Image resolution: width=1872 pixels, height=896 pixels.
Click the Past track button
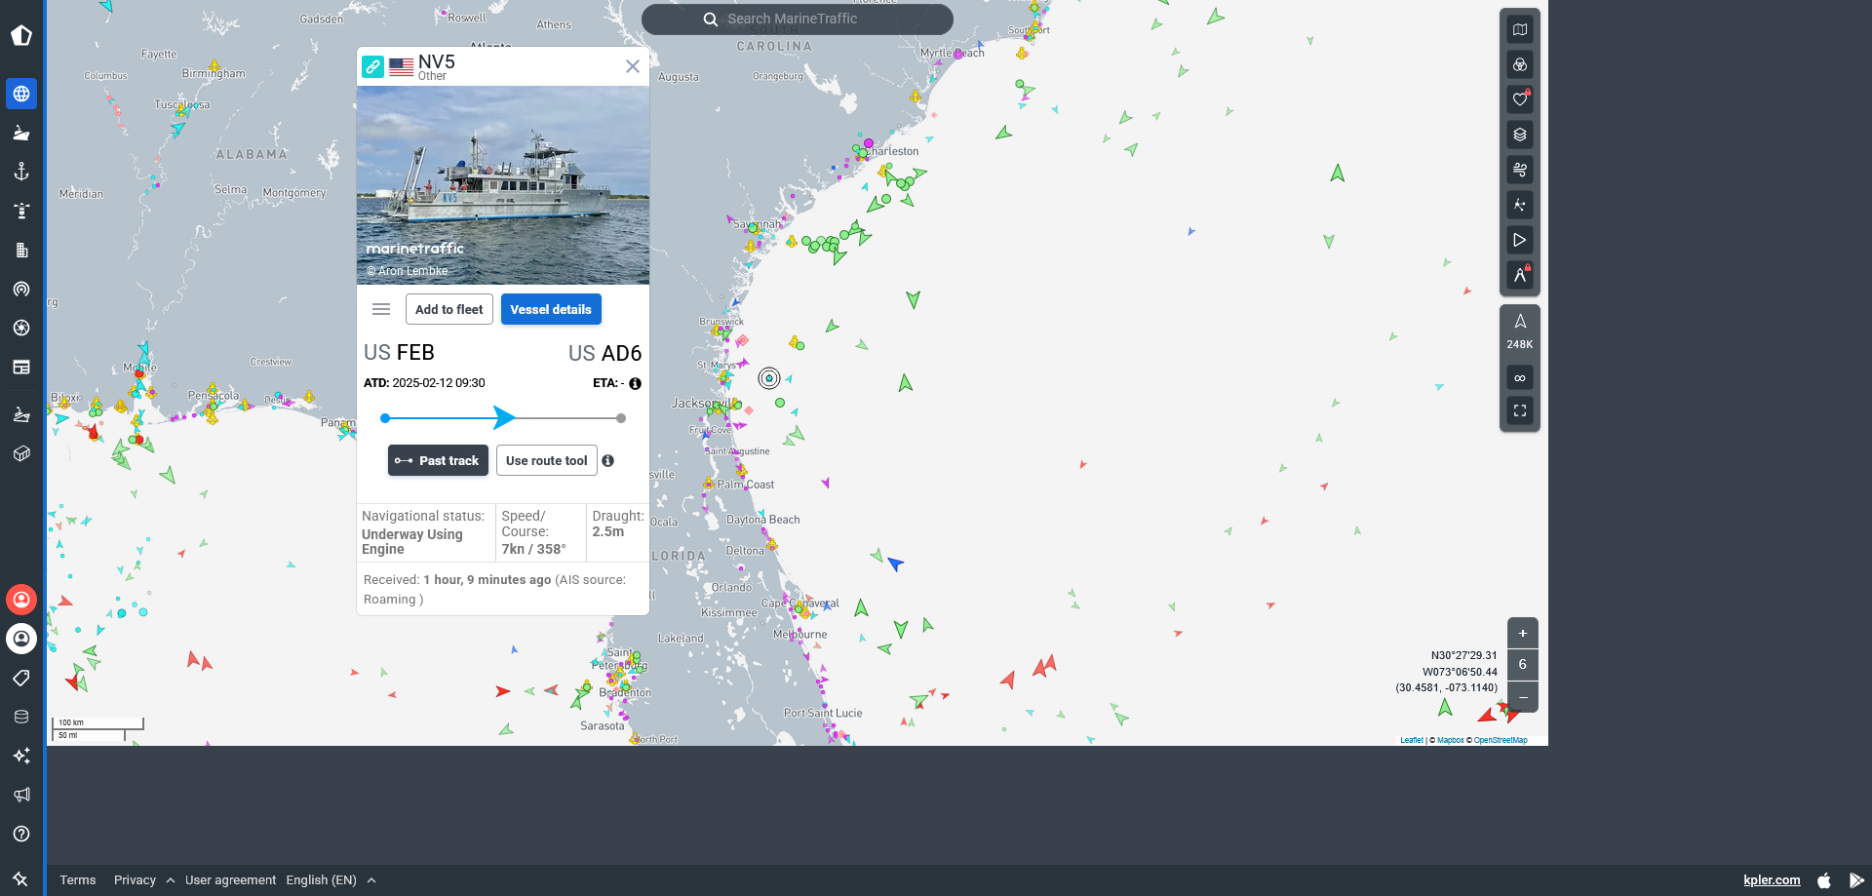[438, 460]
